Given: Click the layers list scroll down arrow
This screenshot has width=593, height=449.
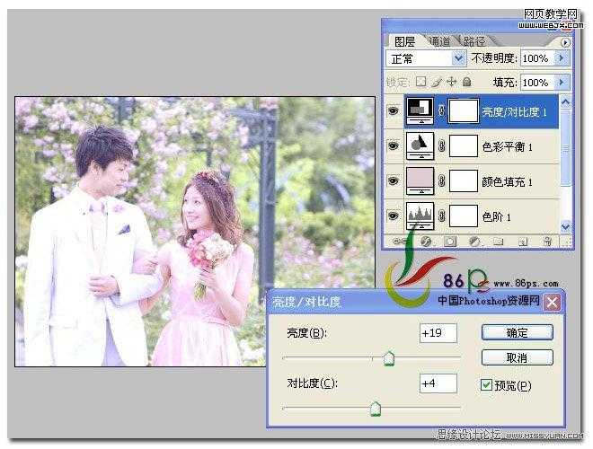Looking at the screenshot, I should tap(565, 226).
